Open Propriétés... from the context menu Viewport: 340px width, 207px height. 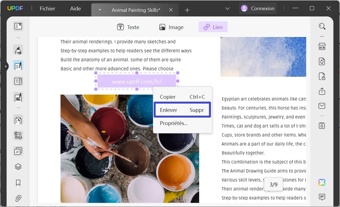(x=182, y=123)
